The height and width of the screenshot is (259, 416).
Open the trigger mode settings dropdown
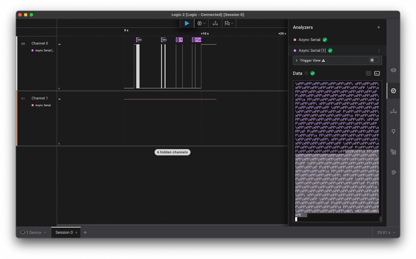[x=201, y=23]
